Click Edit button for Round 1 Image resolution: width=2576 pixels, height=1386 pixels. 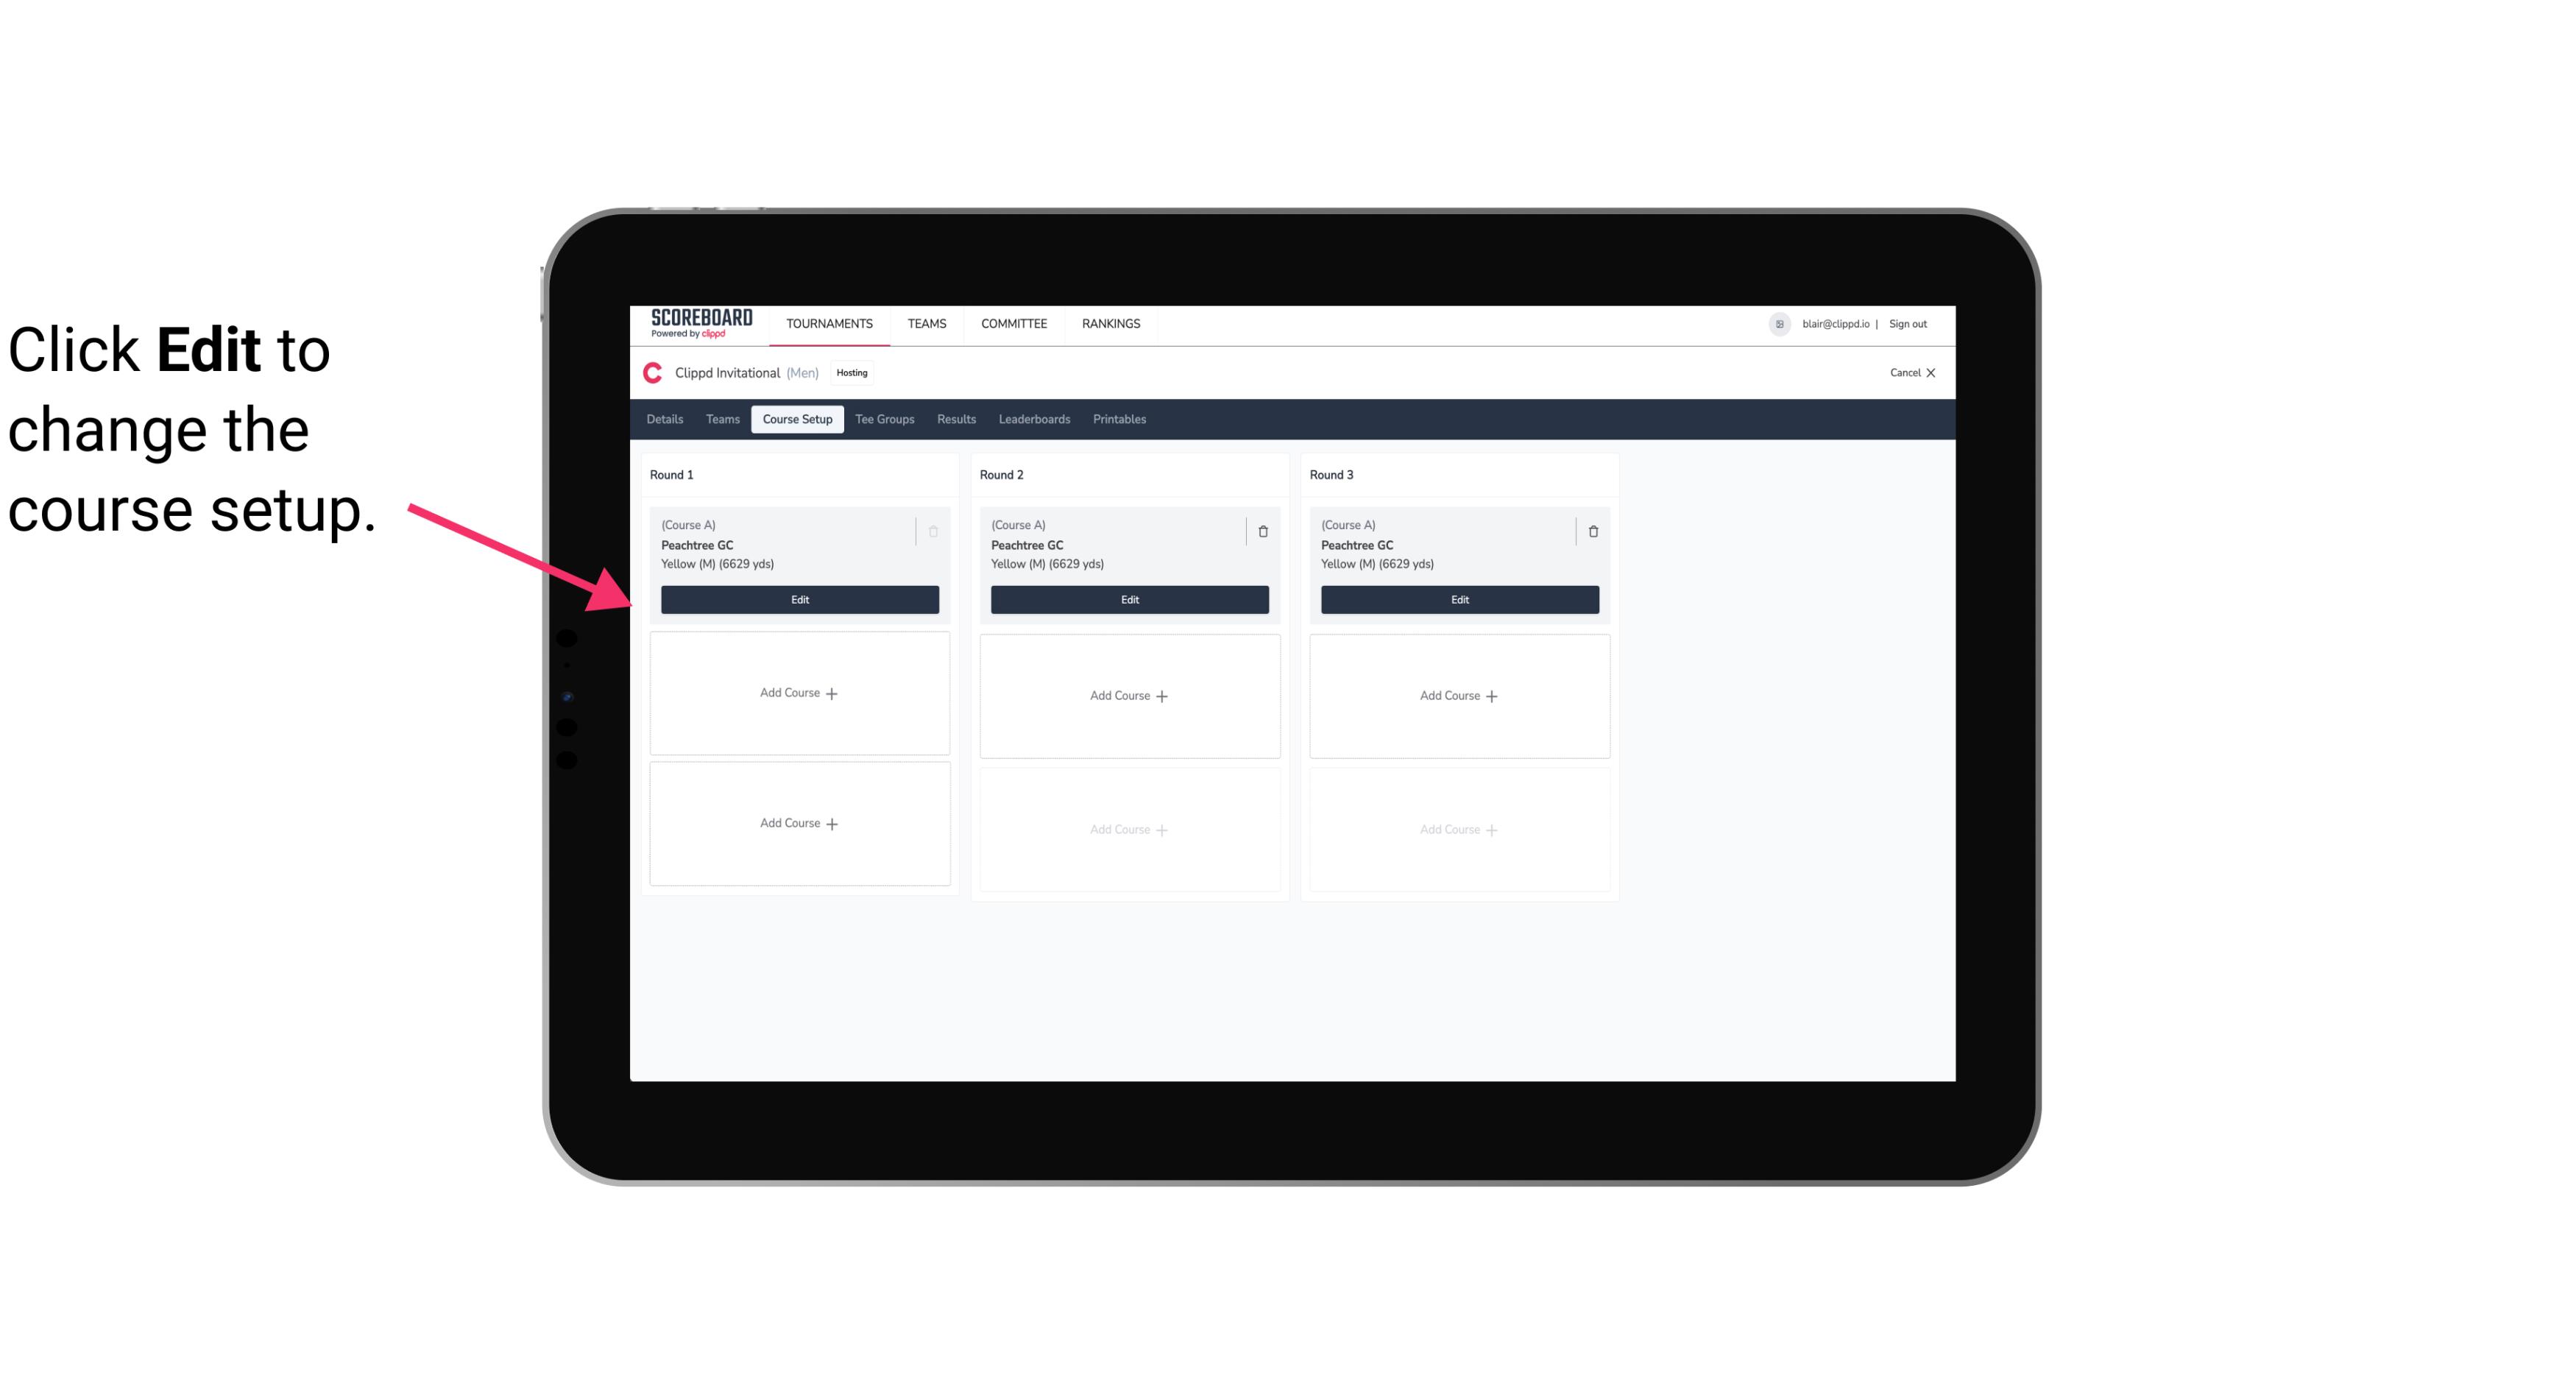800,598
